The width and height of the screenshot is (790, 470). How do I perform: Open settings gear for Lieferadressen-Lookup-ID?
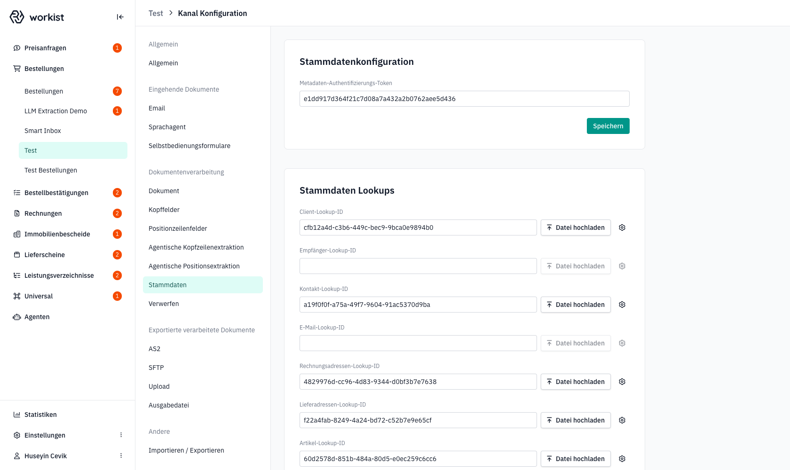pyautogui.click(x=622, y=420)
